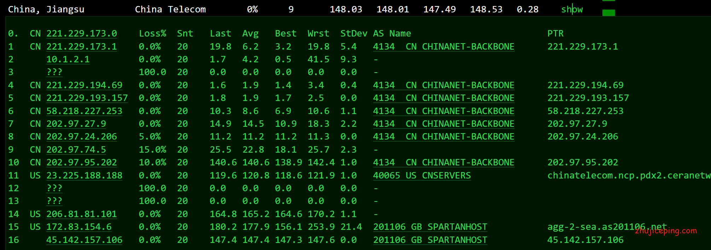
Task: Open IP link 202.97.74.5
Action: 76,150
